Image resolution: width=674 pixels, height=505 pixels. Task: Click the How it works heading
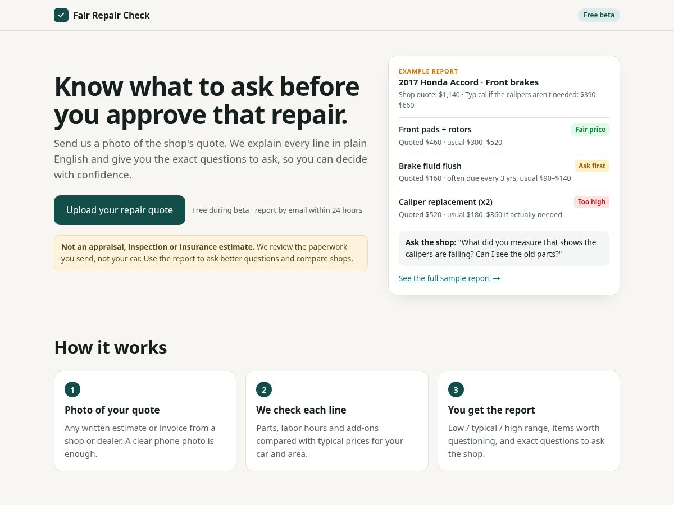[111, 347]
